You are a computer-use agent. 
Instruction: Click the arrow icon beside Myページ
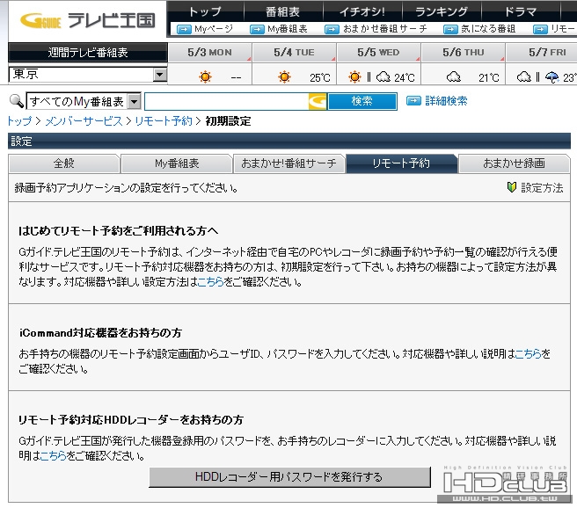[184, 29]
